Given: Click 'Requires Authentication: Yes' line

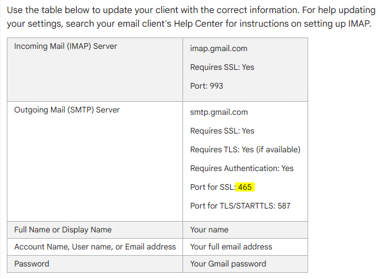Looking at the screenshot, I should pos(242,168).
